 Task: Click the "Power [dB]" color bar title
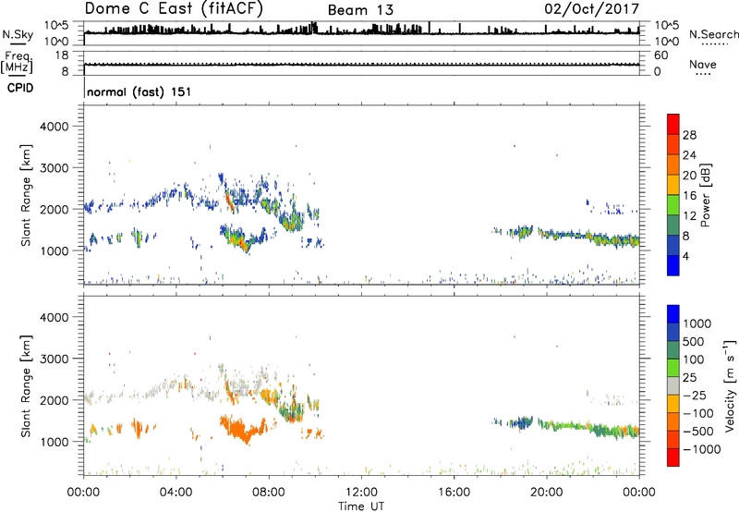pos(706,195)
